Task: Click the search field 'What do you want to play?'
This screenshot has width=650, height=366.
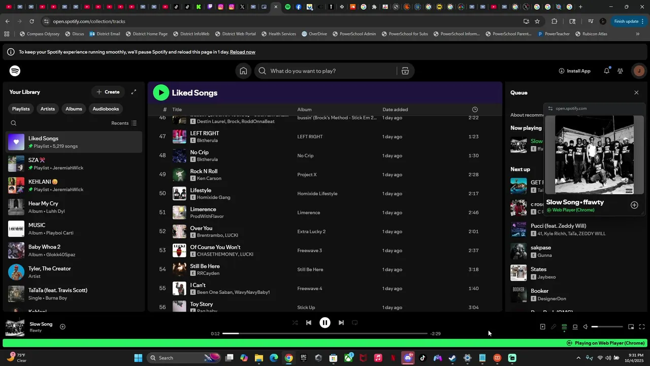Action: (325, 71)
